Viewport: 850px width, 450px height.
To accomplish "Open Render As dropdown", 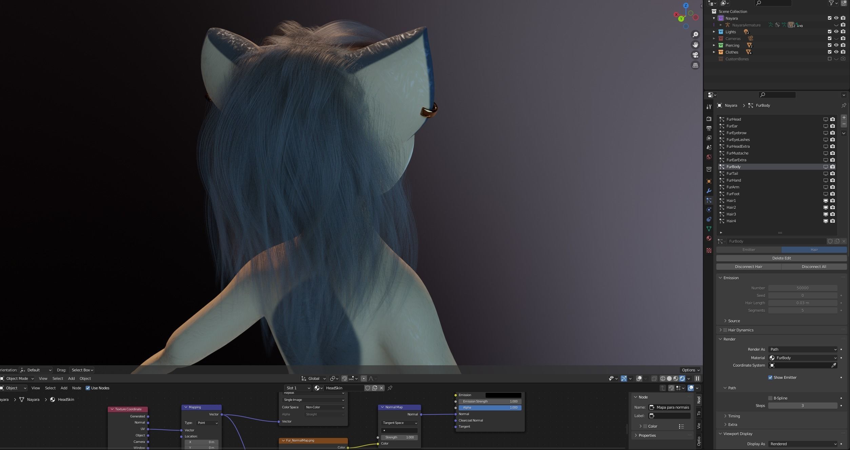I will [803, 349].
